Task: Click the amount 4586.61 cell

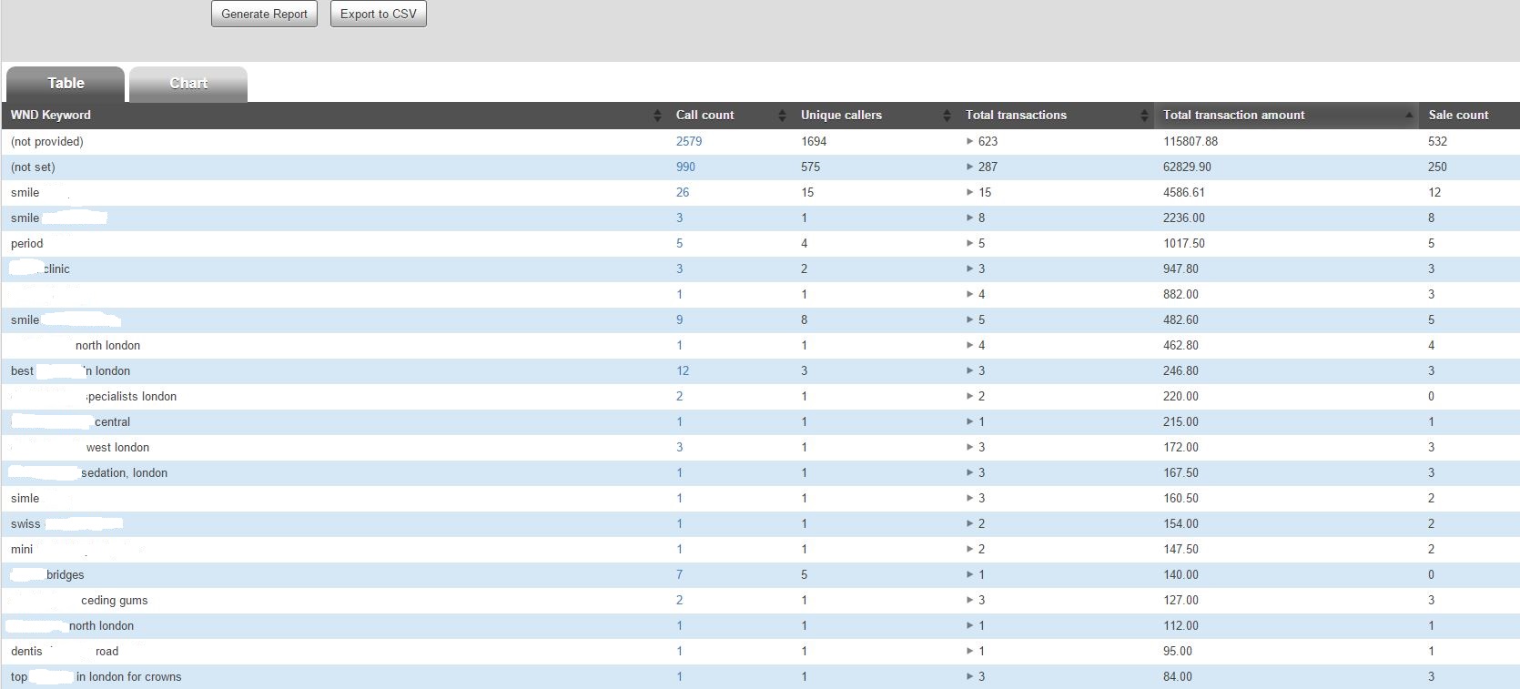Action: click(1184, 192)
